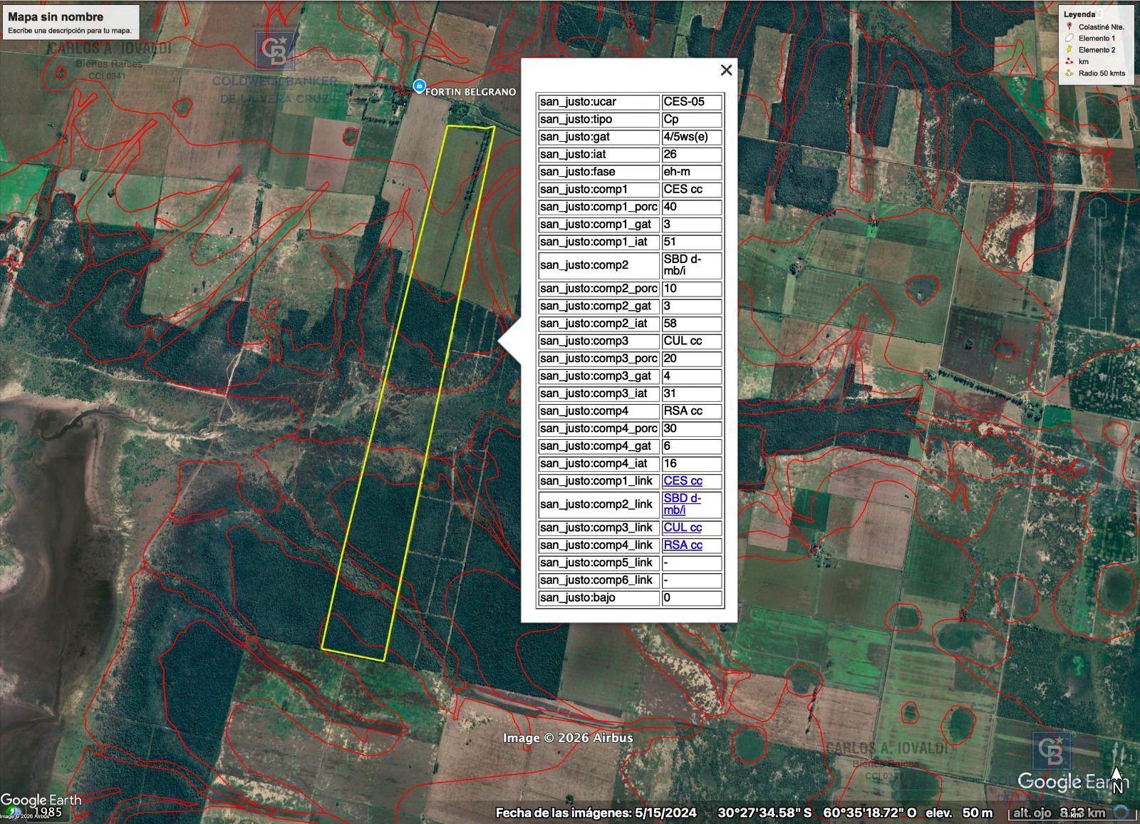Click the Elemento 2 yellow pushpin icon
The height and width of the screenshot is (824, 1140).
pyautogui.click(x=1069, y=49)
